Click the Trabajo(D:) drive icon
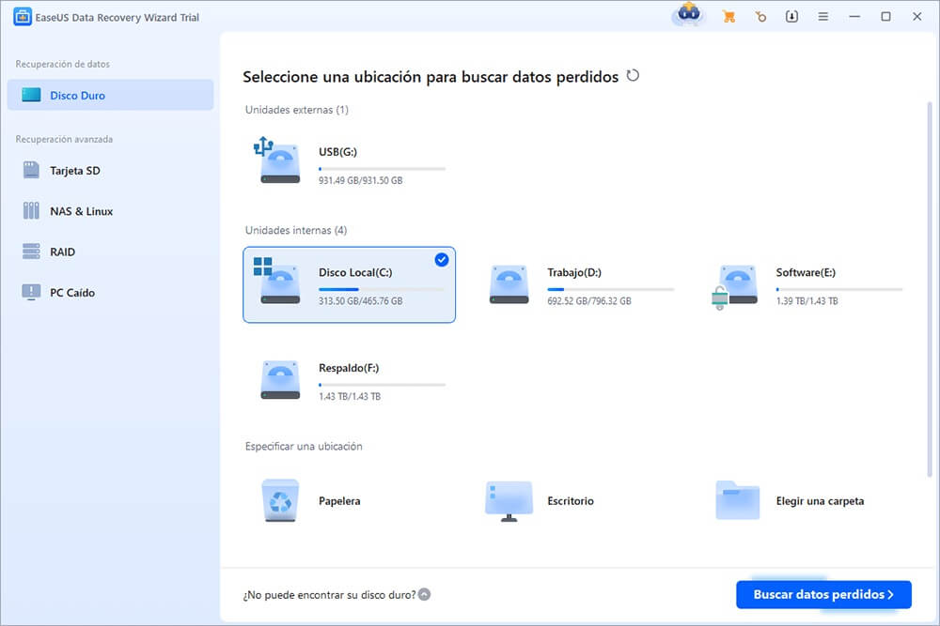 point(509,284)
